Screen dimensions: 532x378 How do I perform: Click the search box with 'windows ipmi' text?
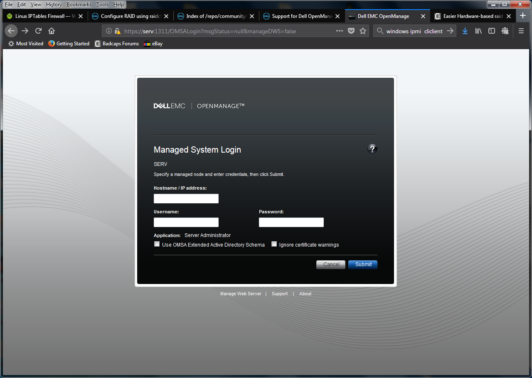click(414, 31)
